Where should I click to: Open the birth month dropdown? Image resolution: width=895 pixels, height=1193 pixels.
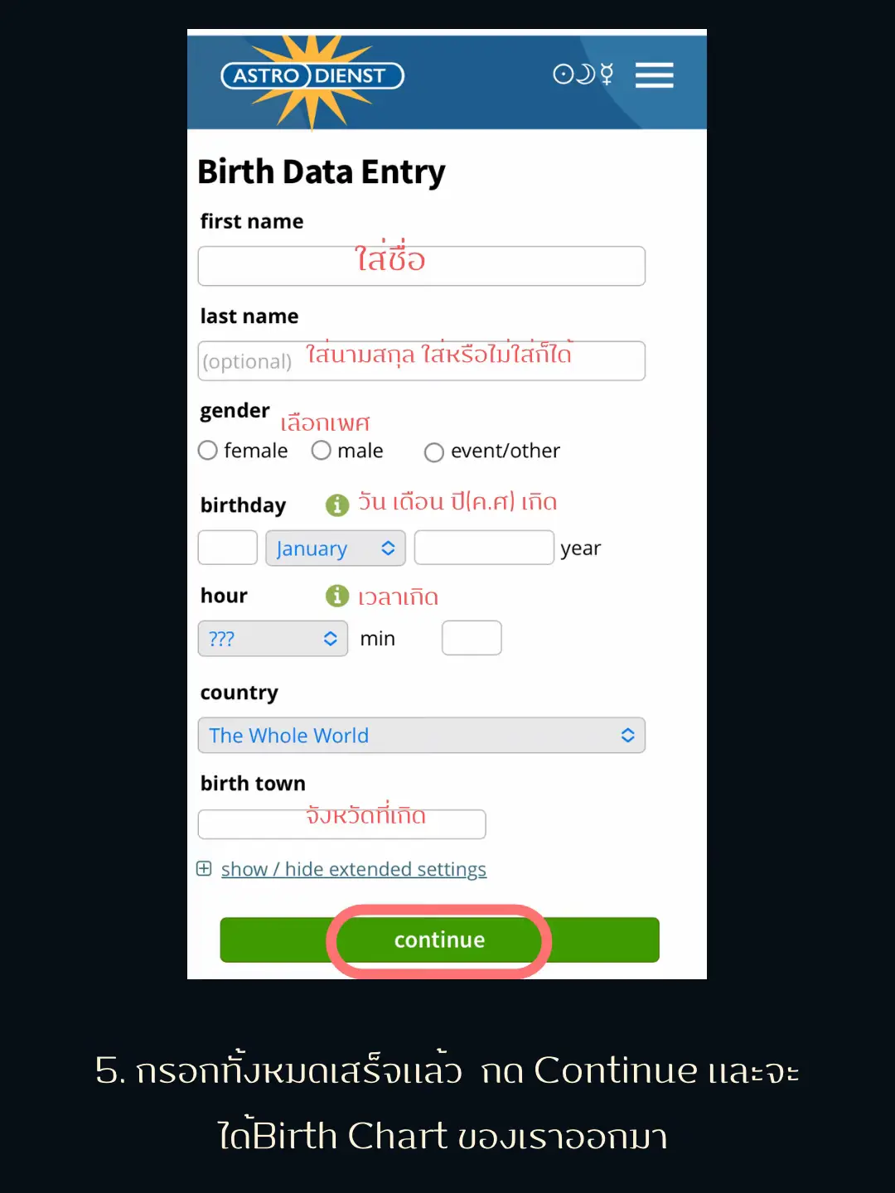pyautogui.click(x=335, y=548)
